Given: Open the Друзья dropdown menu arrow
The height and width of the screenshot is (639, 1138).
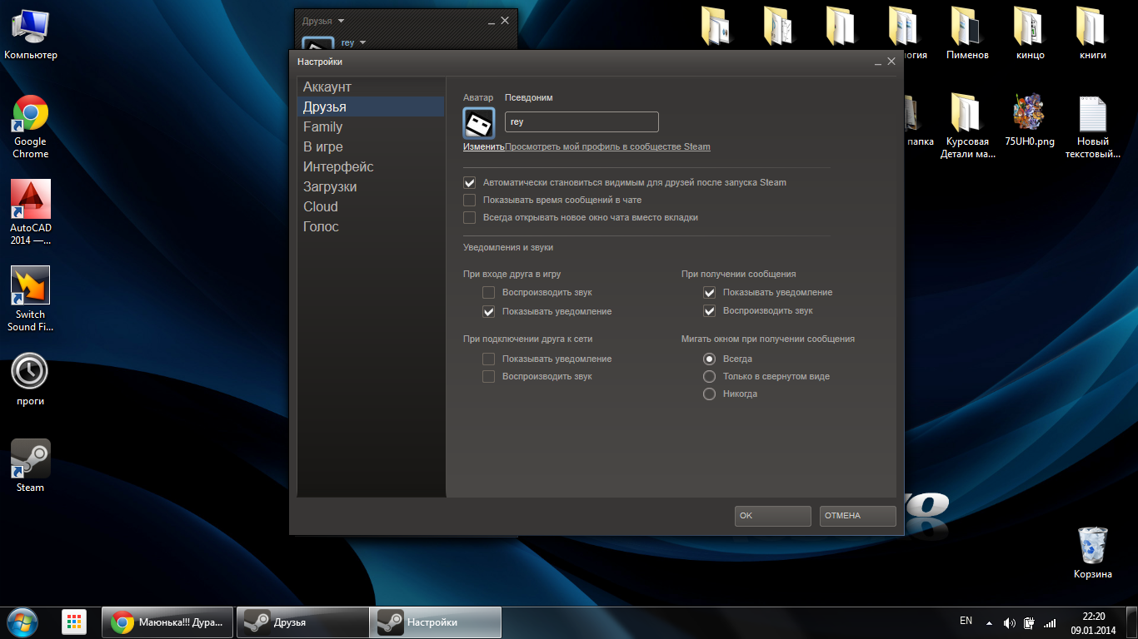Looking at the screenshot, I should pyautogui.click(x=341, y=21).
